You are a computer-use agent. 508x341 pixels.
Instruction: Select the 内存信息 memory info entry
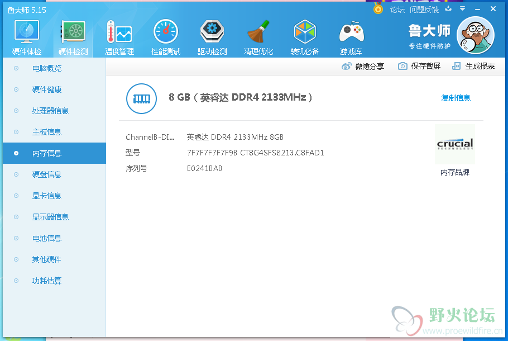tap(54, 153)
